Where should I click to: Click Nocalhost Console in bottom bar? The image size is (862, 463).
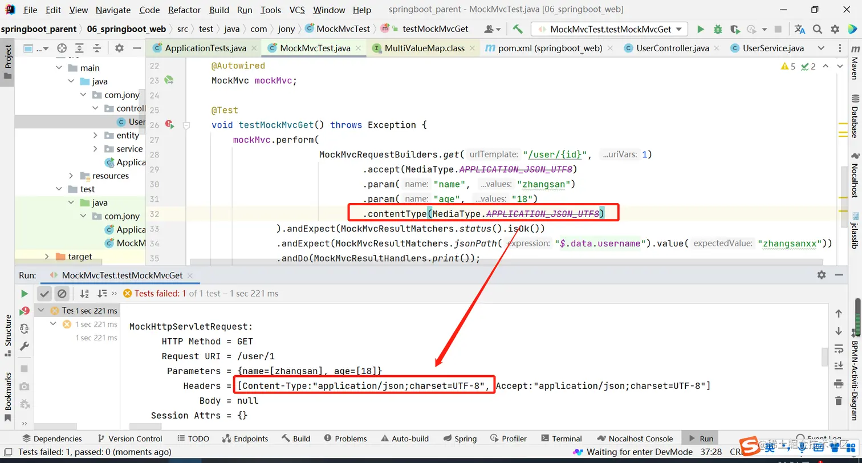(x=635, y=438)
